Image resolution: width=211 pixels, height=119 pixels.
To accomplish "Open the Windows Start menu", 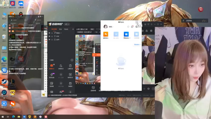I will 2,117.
